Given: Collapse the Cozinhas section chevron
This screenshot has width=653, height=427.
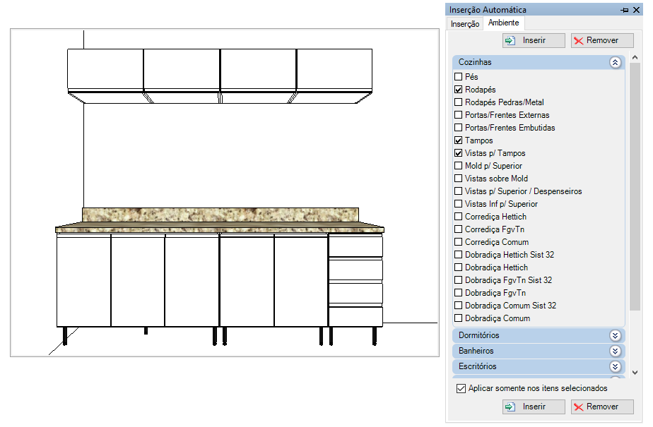Looking at the screenshot, I should [615, 62].
